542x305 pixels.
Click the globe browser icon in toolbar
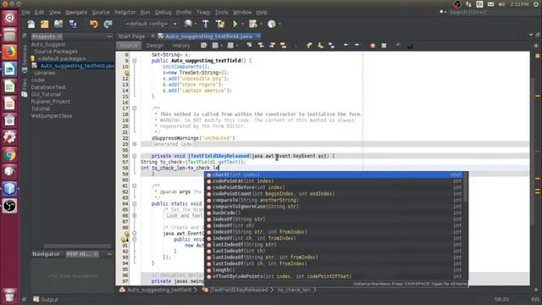pos(188,24)
